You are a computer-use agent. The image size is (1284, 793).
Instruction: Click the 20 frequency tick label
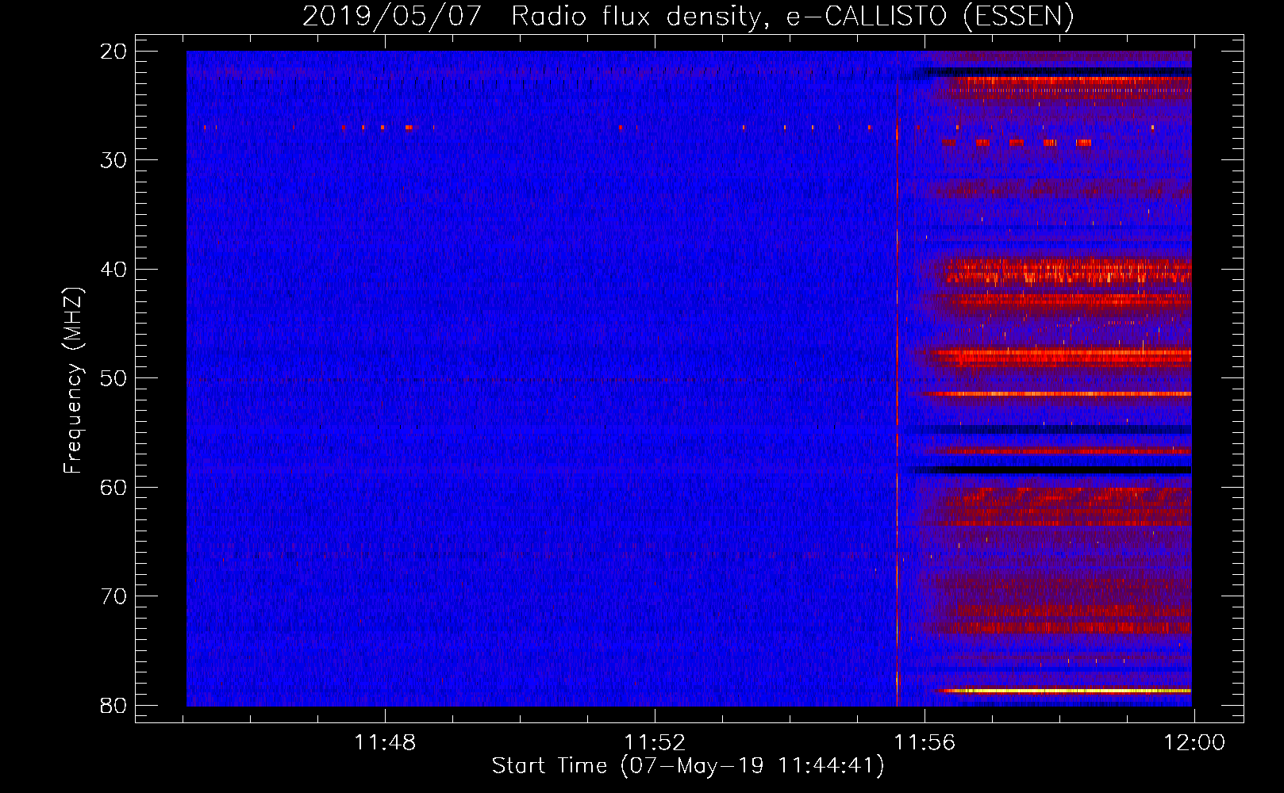click(114, 51)
